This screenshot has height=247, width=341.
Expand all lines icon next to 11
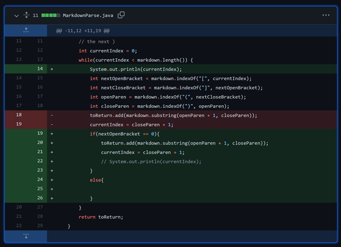click(26, 15)
